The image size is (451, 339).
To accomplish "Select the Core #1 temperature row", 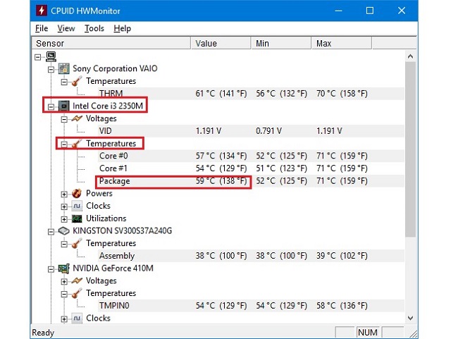I will click(x=251, y=168).
